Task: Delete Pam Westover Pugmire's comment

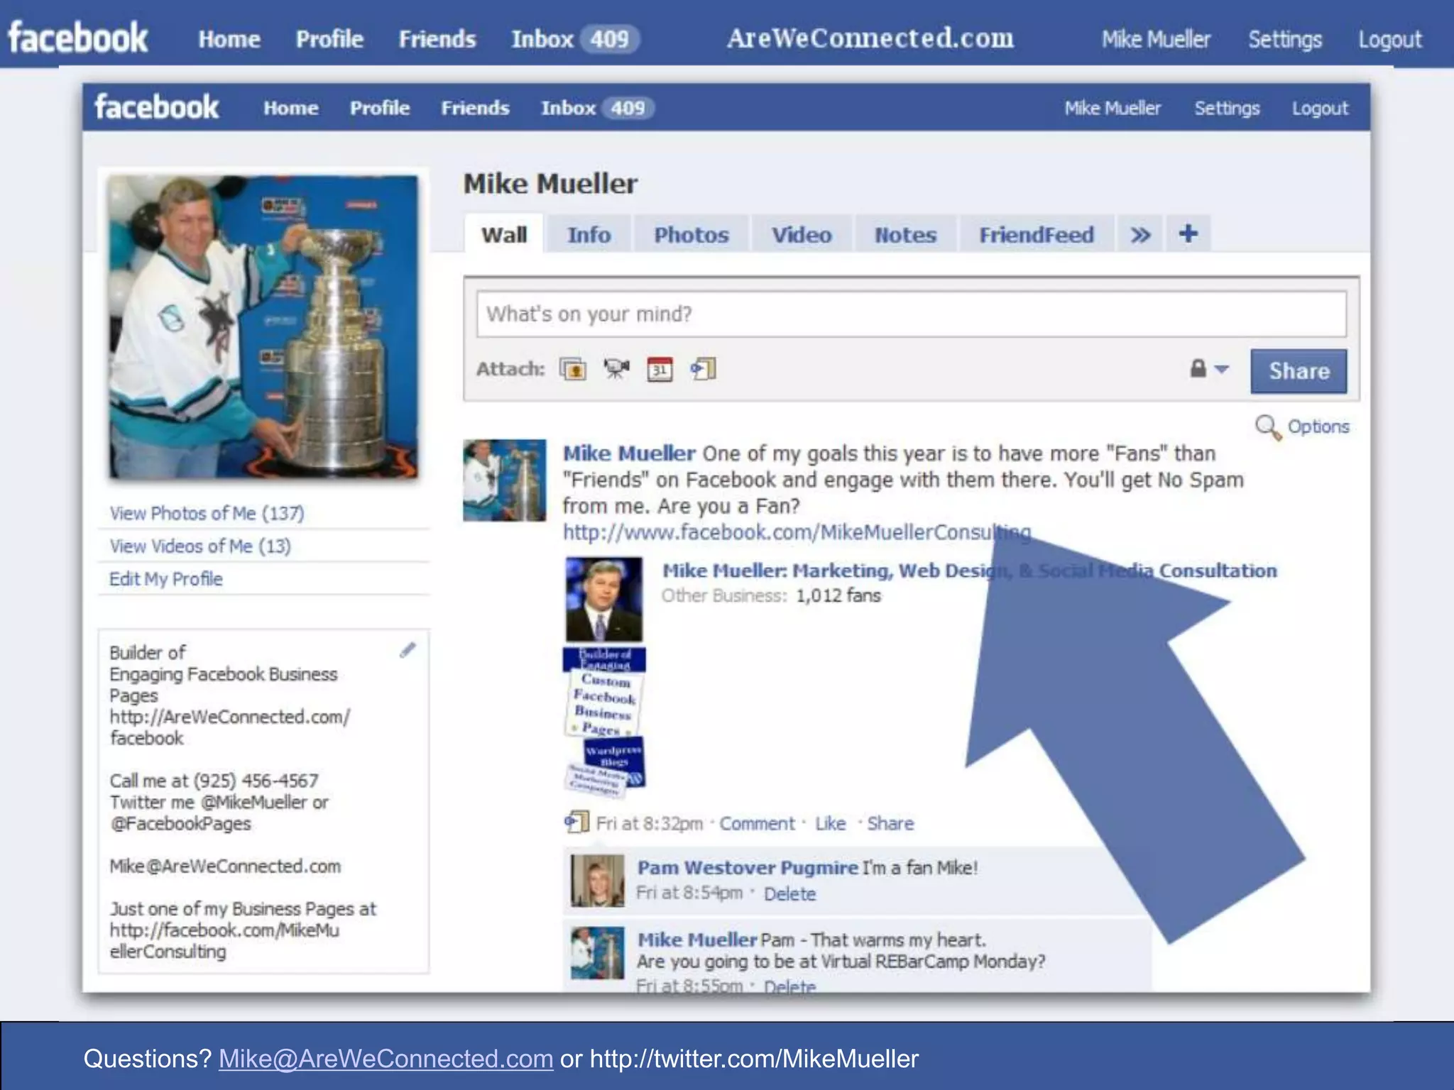Action: pyautogui.click(x=789, y=894)
